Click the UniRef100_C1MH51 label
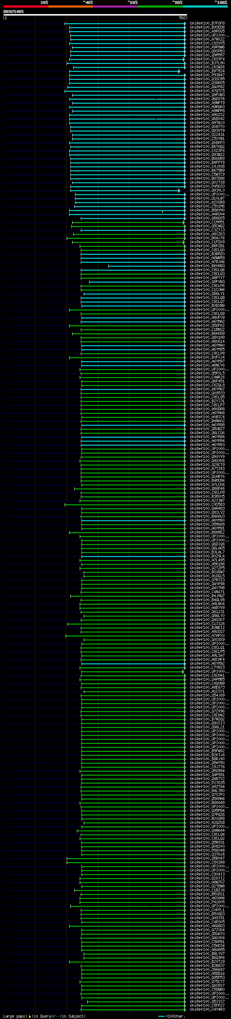The image size is (231, 1019). [207, 222]
